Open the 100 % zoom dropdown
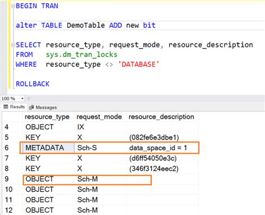Image resolution: width=265 pixels, height=215 pixels. point(22,98)
